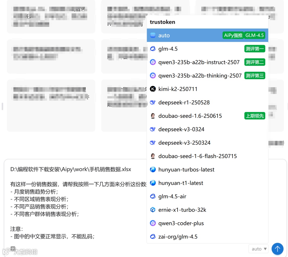Click the GLM-4.5 badge on auto
Viewport: 288px width, 257px height.
pyautogui.click(x=255, y=35)
